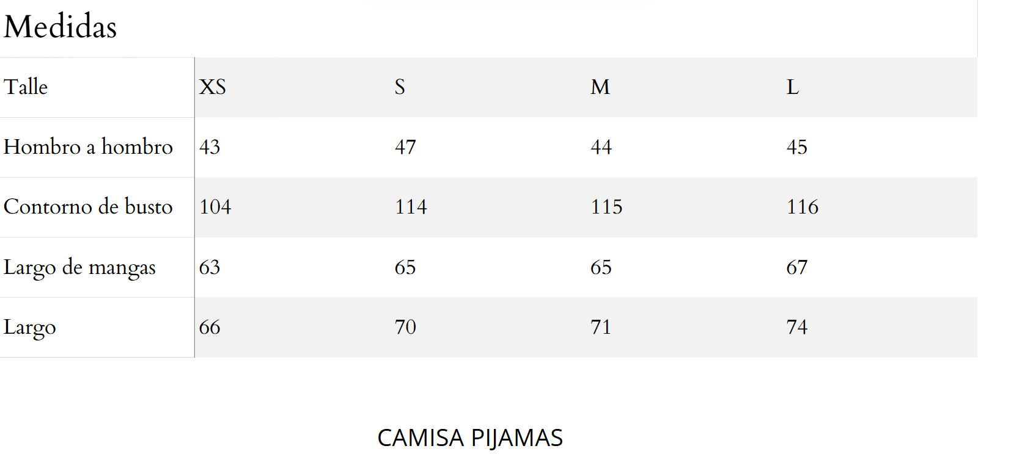Click the S length value 70
This screenshot has height=468, width=1014.
tap(405, 326)
